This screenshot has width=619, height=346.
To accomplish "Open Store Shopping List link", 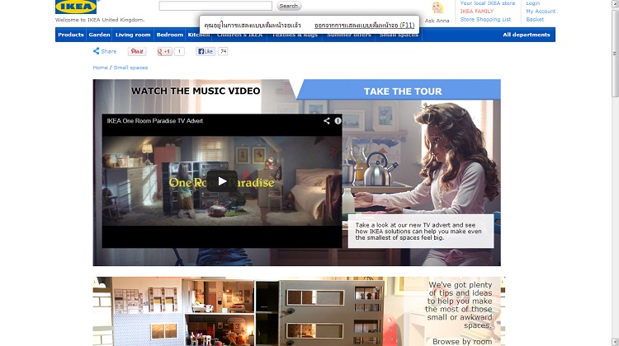I will (485, 19).
